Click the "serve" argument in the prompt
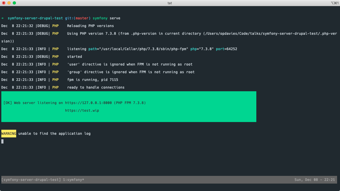The height and width of the screenshot is (191, 340). pos(115,18)
